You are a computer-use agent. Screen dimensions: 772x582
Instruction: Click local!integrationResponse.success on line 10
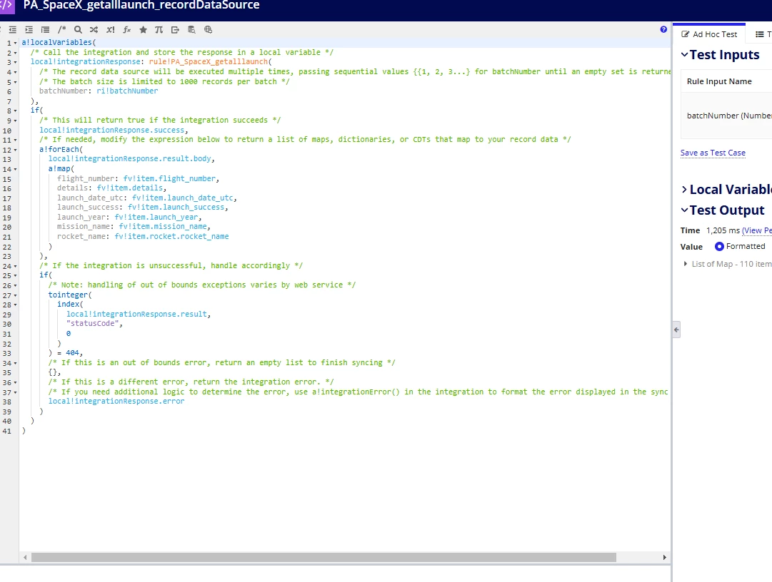tap(111, 131)
